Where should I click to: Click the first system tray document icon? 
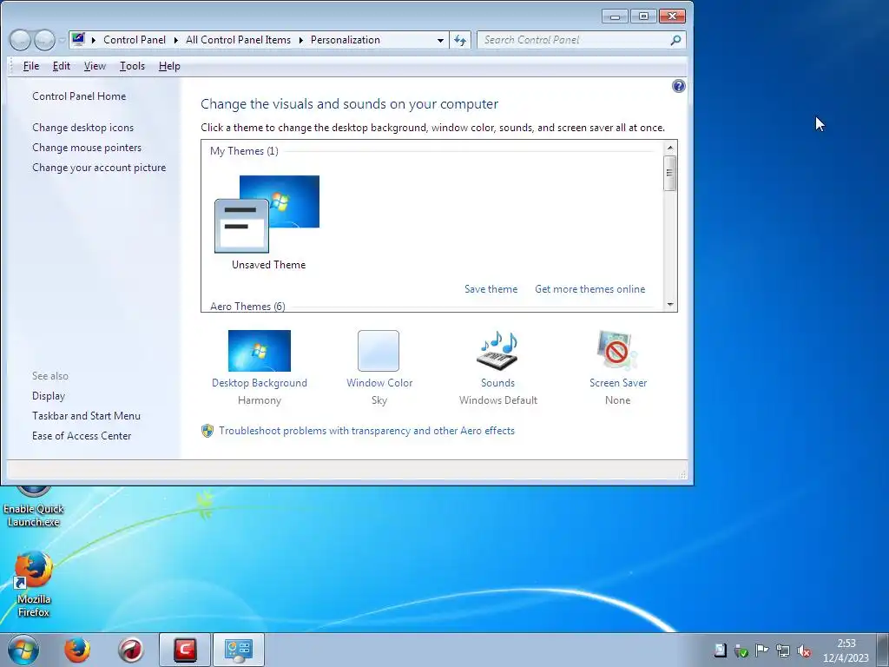[x=720, y=650]
